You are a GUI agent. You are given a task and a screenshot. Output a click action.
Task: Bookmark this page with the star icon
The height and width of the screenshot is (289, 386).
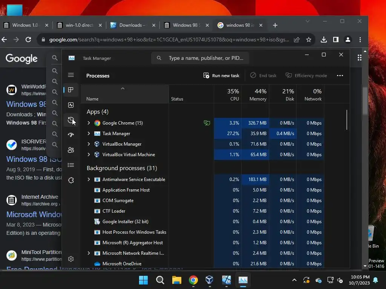click(309, 40)
